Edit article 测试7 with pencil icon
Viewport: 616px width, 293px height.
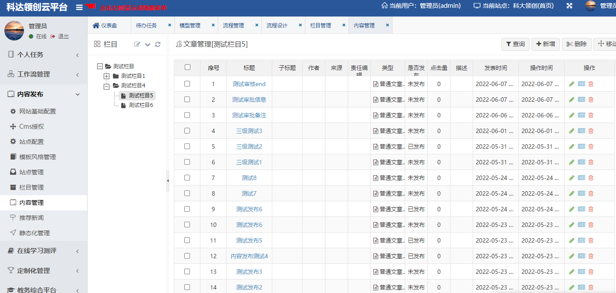[572, 193]
